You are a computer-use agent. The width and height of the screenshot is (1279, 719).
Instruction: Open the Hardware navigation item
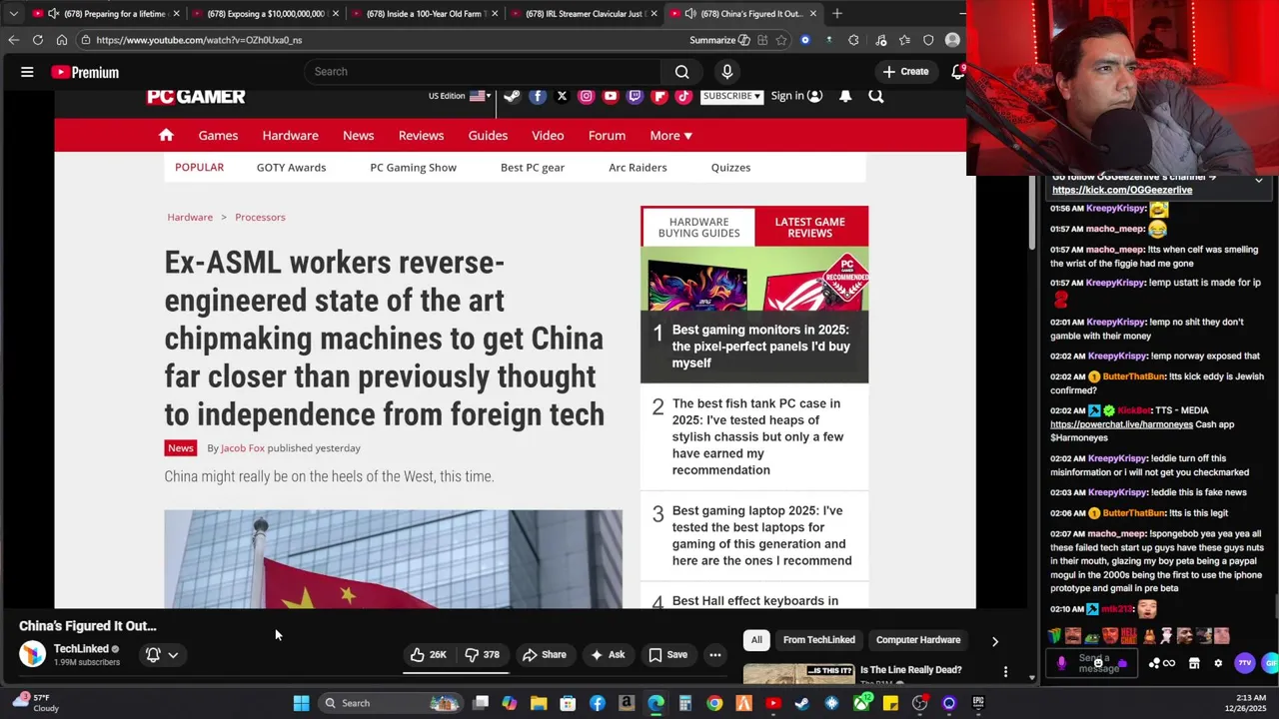[290, 135]
